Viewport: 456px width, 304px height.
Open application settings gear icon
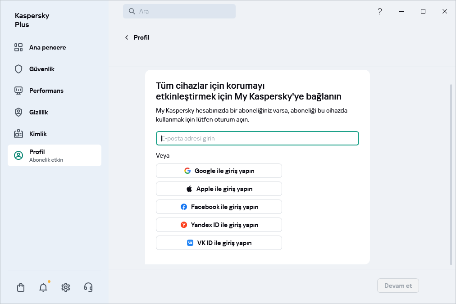[x=65, y=287]
